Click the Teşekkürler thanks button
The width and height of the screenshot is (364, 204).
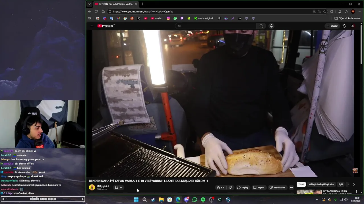pyautogui.click(x=277, y=188)
